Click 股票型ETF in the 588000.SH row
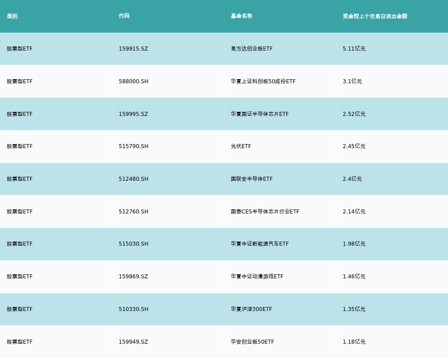 point(20,81)
